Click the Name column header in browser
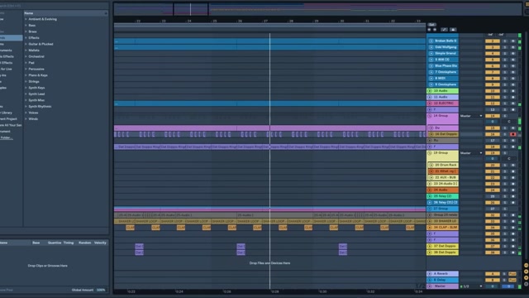 (66, 13)
